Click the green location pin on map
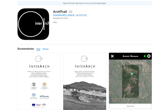 (x=132, y=74)
